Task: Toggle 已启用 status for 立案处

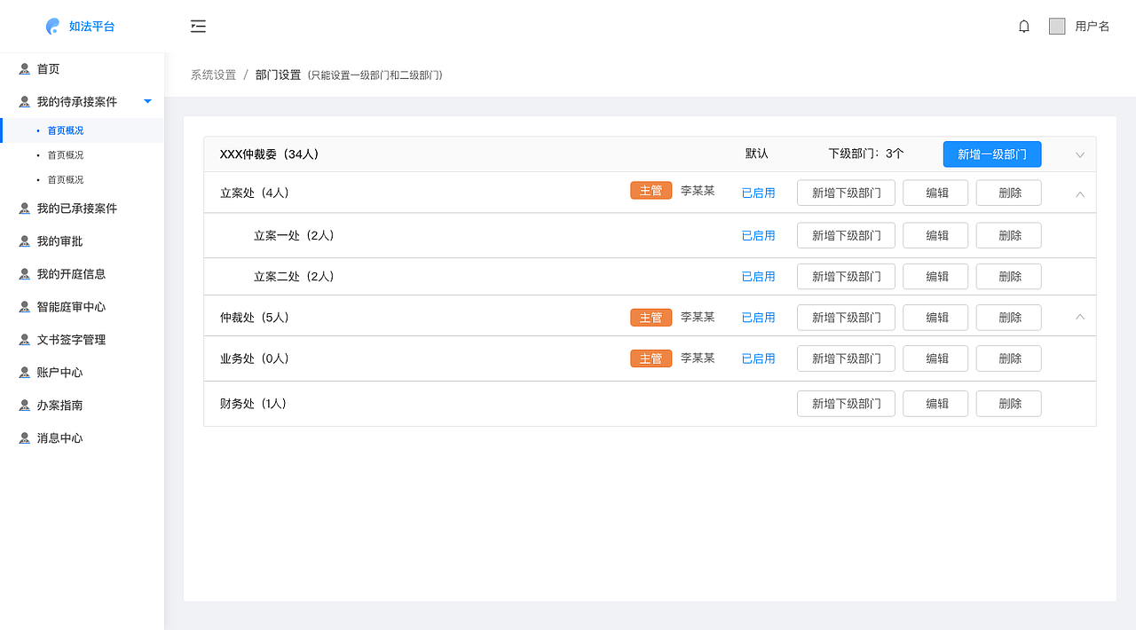Action: click(758, 193)
